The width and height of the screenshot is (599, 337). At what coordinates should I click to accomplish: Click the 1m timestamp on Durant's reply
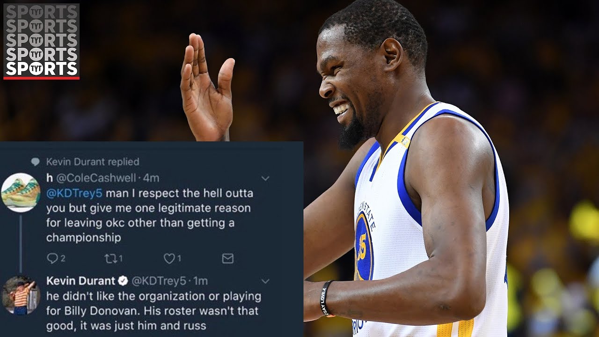click(x=200, y=281)
